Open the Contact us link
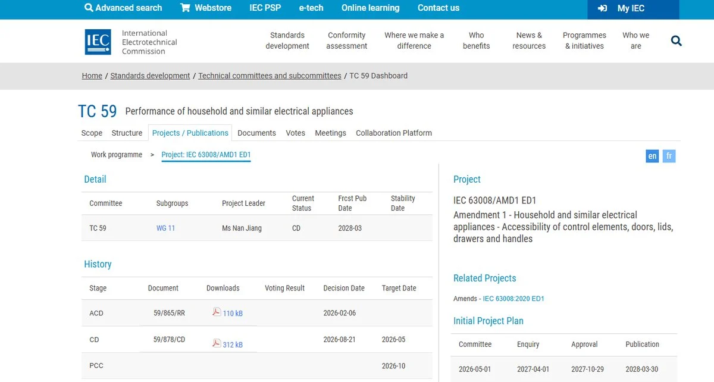This screenshot has width=714, height=382. [x=439, y=8]
